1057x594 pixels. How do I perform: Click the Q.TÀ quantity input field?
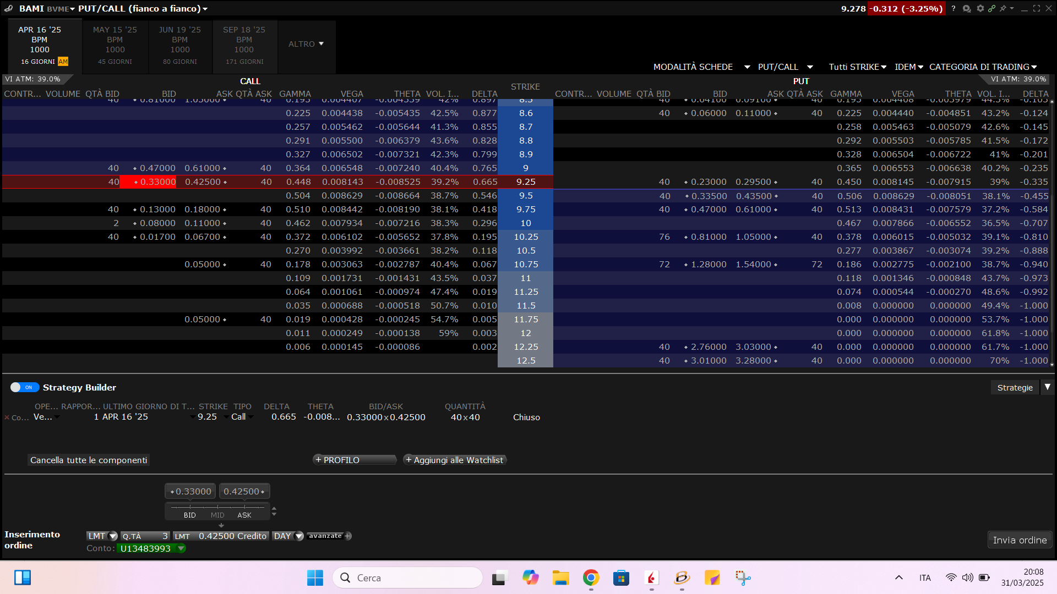coord(145,536)
